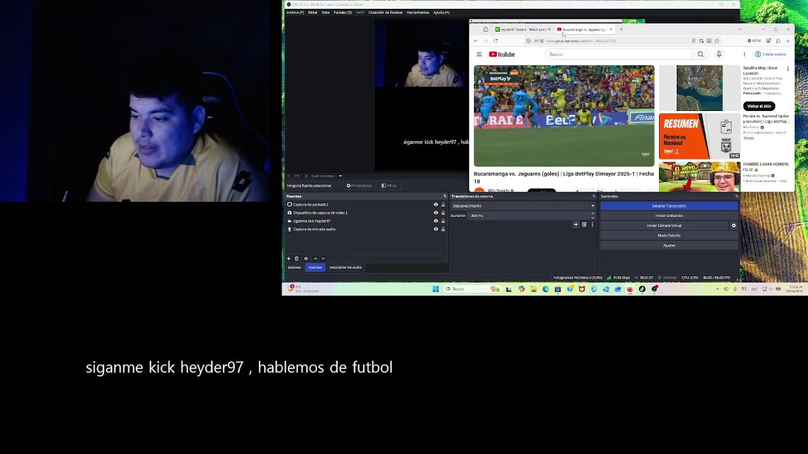The height and width of the screenshot is (454, 808).
Task: Click Detener Transmisión button
Action: [668, 206]
